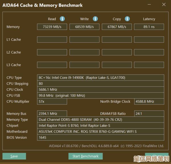The height and width of the screenshot is (164, 171).
Task: Click the L2 Cache row label
Action: click(14, 52)
